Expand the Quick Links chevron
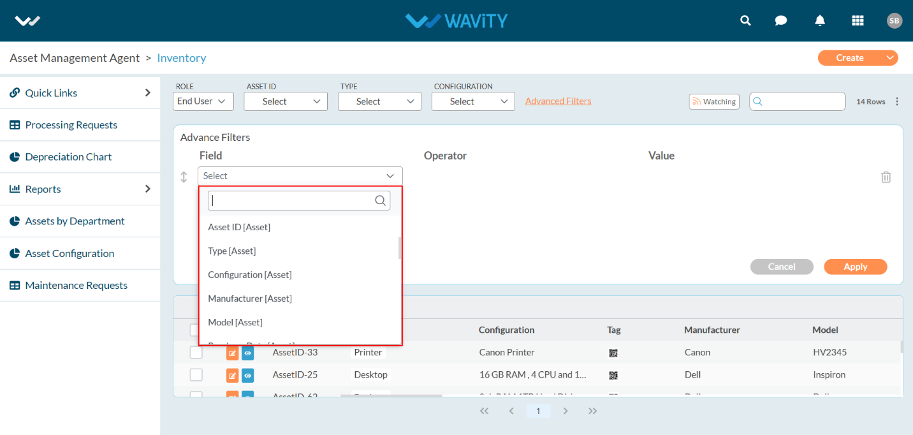 tap(148, 92)
